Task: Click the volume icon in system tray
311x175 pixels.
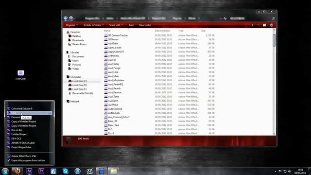Action: tap(290, 171)
